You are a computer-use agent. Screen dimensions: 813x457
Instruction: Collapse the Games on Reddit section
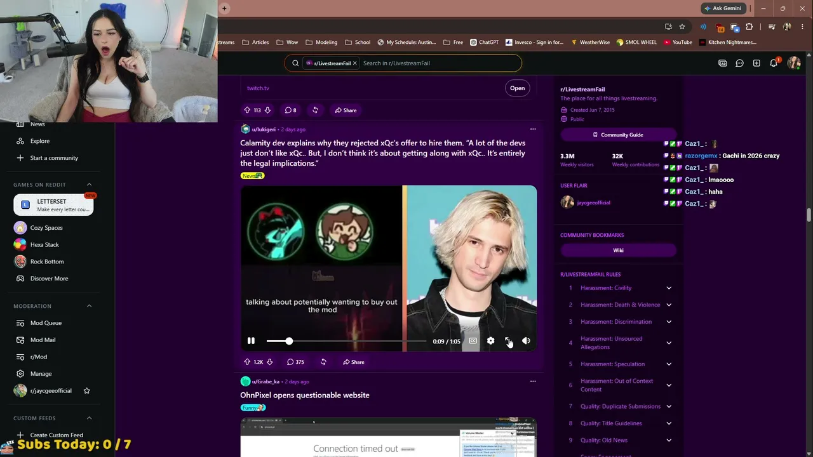point(89,185)
